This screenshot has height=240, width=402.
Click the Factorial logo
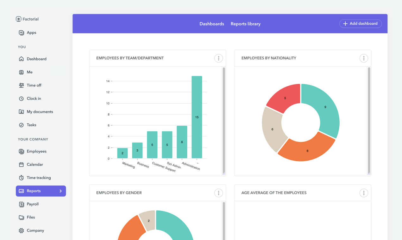(x=27, y=19)
